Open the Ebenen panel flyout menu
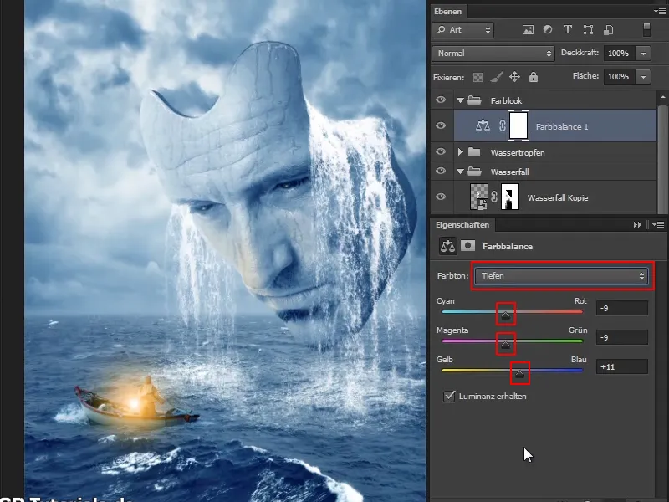 (659, 12)
